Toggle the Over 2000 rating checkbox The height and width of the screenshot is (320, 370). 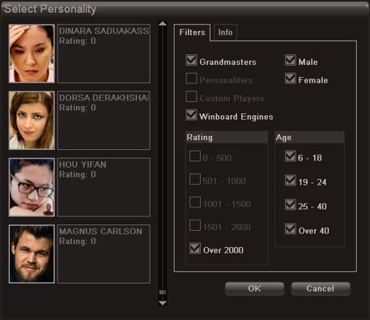click(x=195, y=249)
